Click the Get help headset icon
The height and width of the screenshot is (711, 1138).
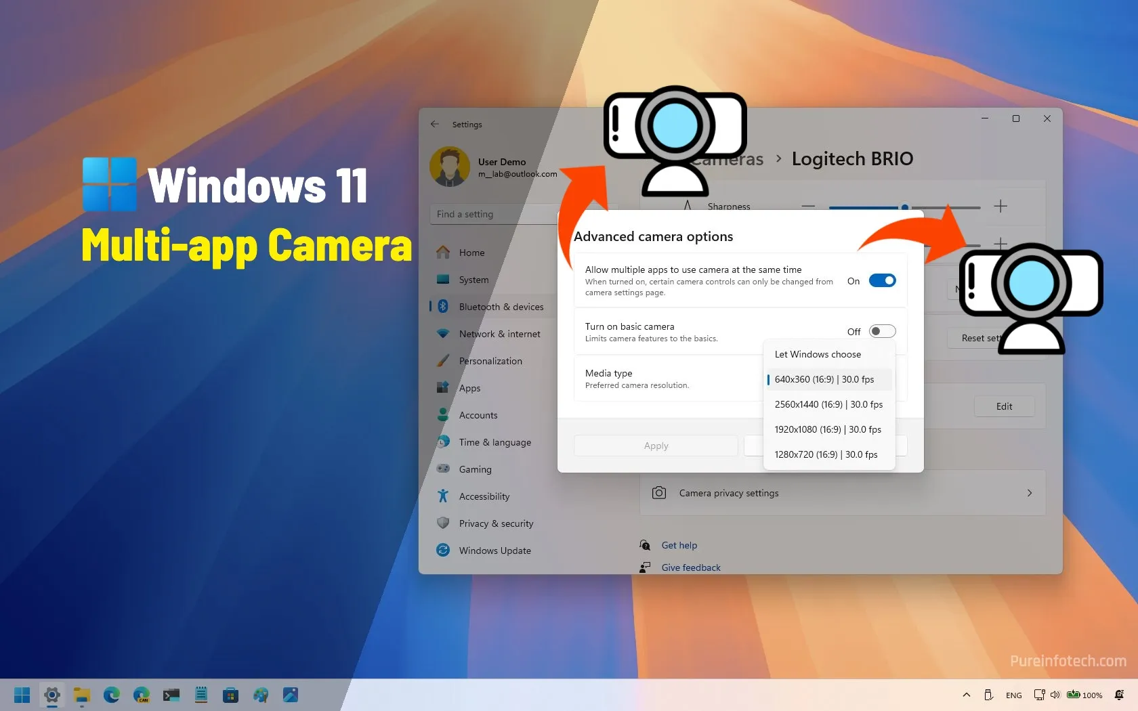(645, 545)
